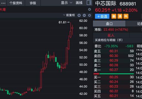Click the buy/sell ratio bar
Viewport: 142px width, 99px height.
point(114,74)
